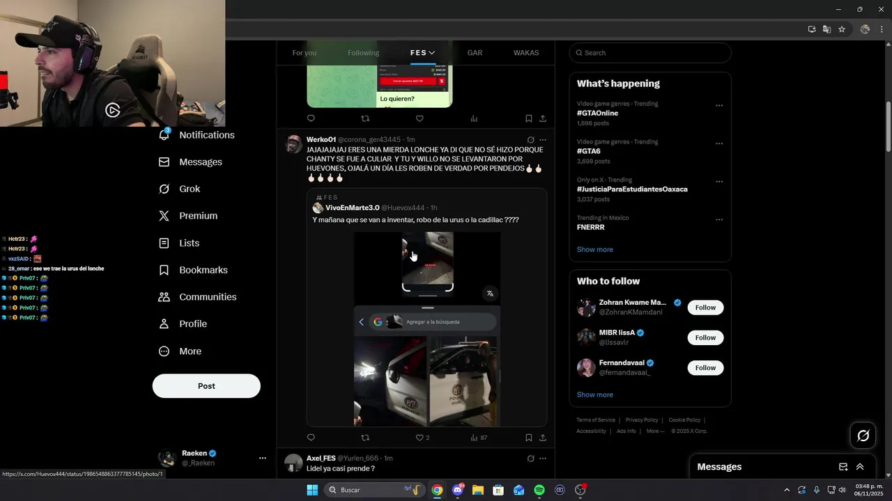The image size is (892, 501).
Task: Open Privacy Policy link
Action: pyautogui.click(x=642, y=420)
